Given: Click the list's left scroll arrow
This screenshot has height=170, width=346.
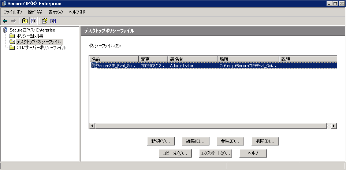Looking at the screenshot, I should click(92, 126).
